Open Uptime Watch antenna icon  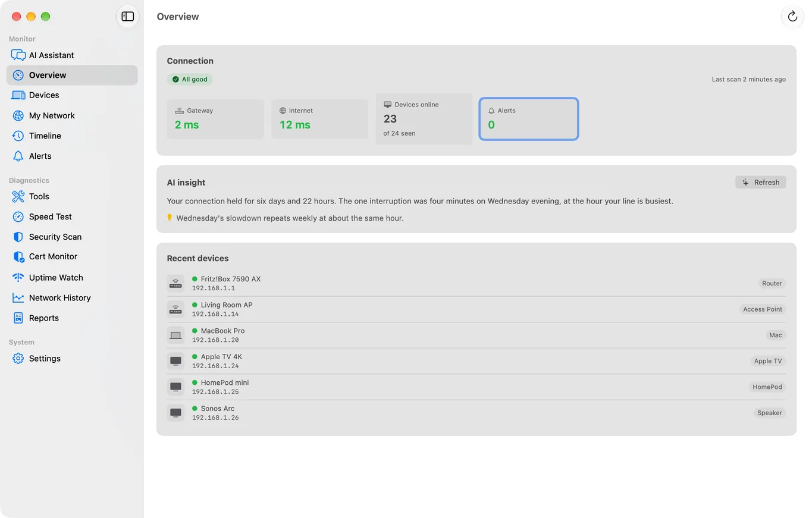pyautogui.click(x=18, y=277)
